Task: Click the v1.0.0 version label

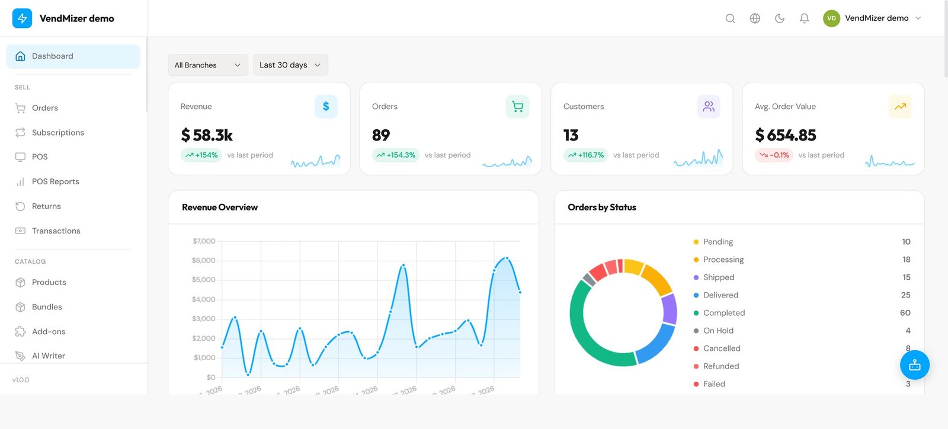Action: [x=21, y=380]
